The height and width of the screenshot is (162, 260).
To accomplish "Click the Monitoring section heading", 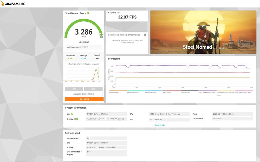I will click(x=114, y=59).
